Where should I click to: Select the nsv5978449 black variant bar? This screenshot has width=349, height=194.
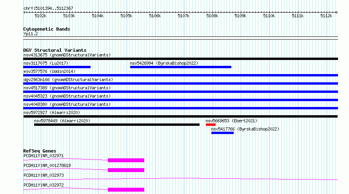(117, 125)
